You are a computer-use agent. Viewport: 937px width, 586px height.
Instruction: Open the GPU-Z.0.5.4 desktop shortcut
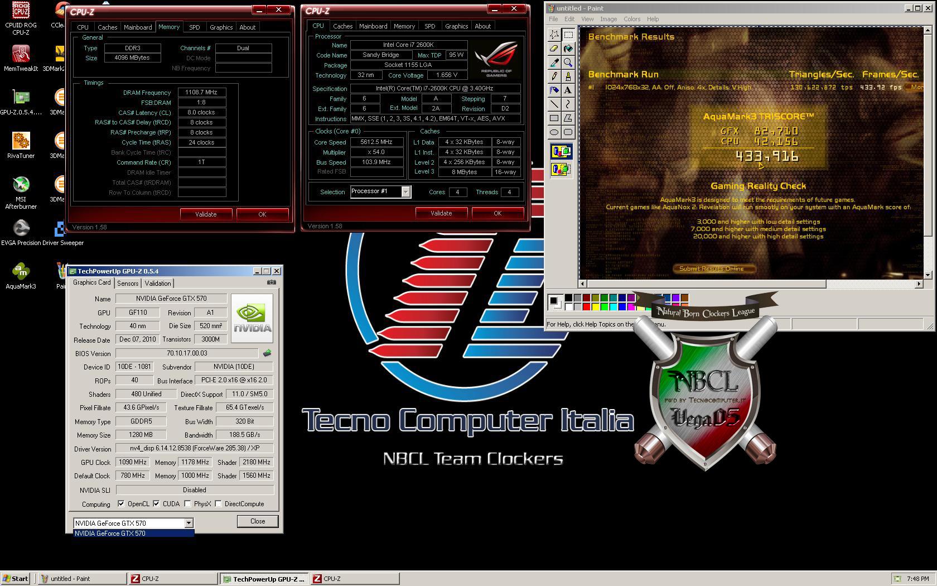pyautogui.click(x=21, y=102)
